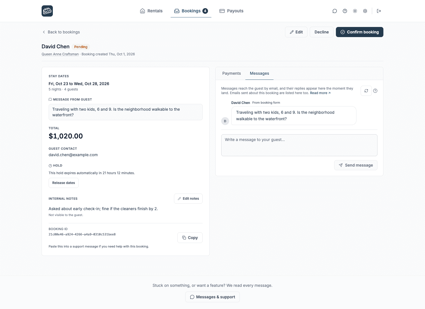The image size is (425, 309).
Task: Toggle the light/dark theme sun icon
Action: (x=355, y=11)
